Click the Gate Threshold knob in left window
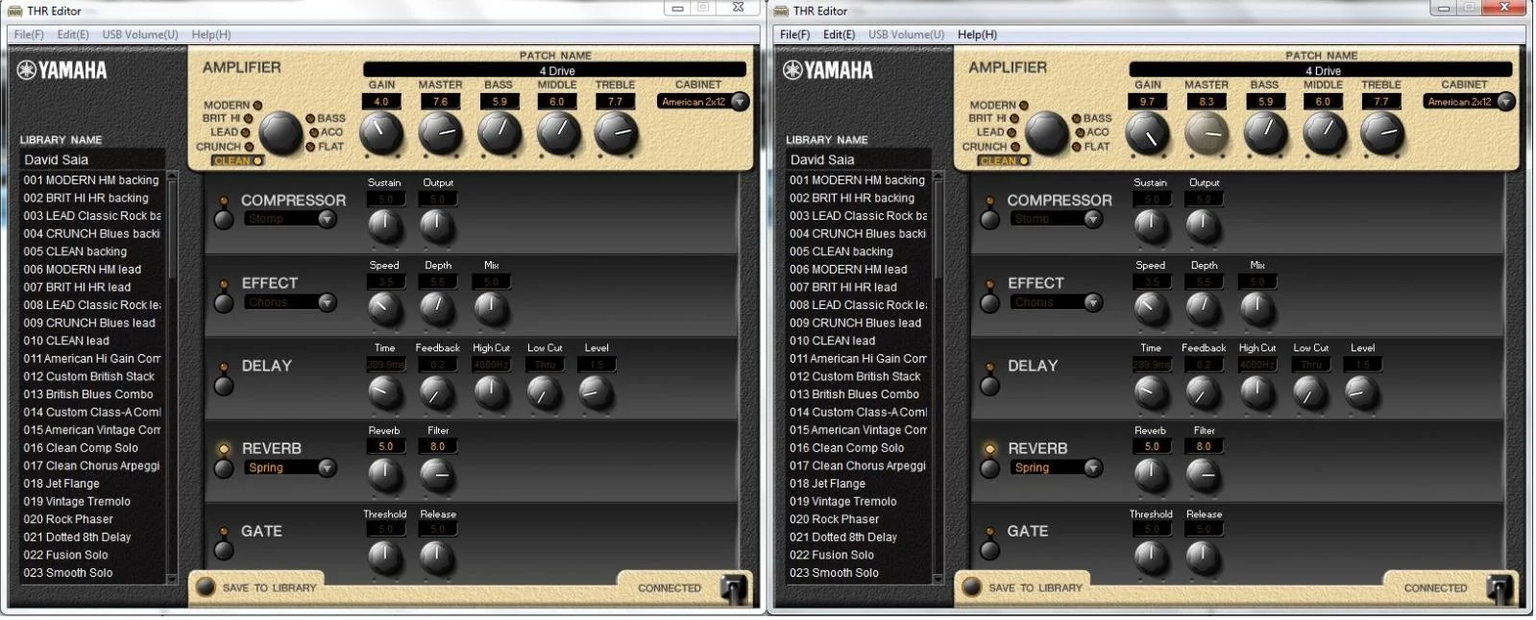1536x620 pixels. (384, 558)
